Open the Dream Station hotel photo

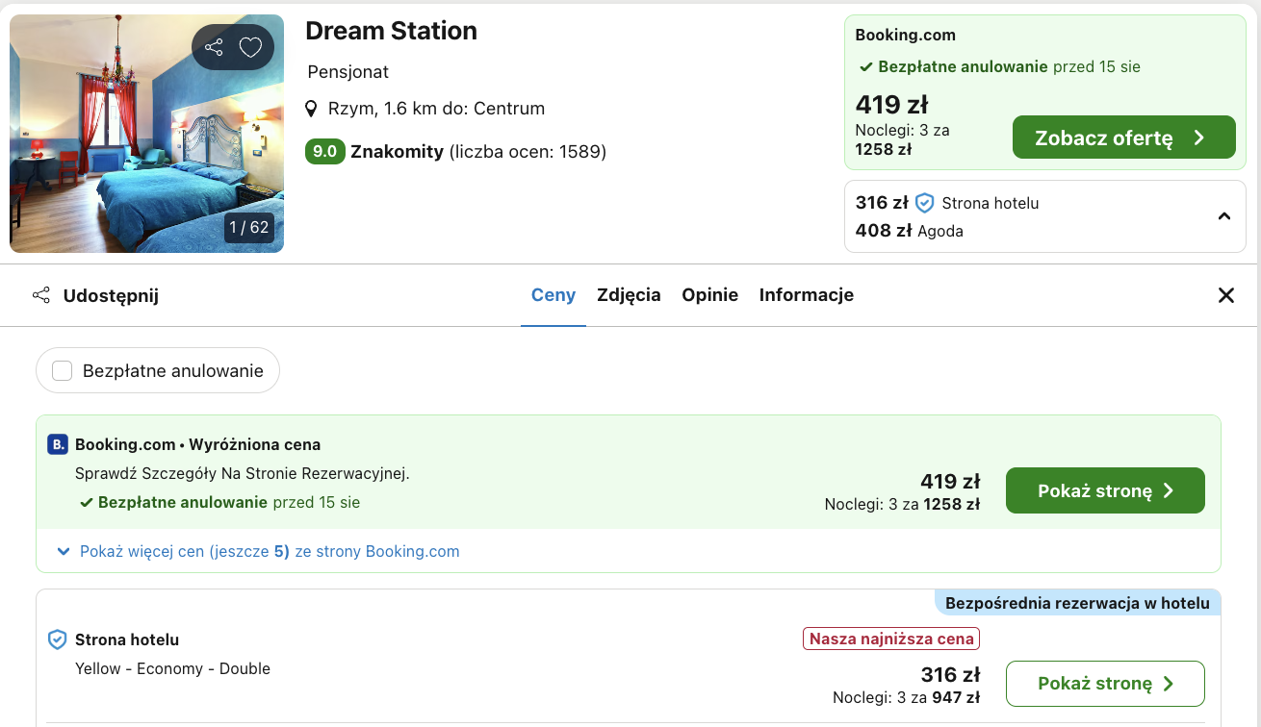click(146, 134)
